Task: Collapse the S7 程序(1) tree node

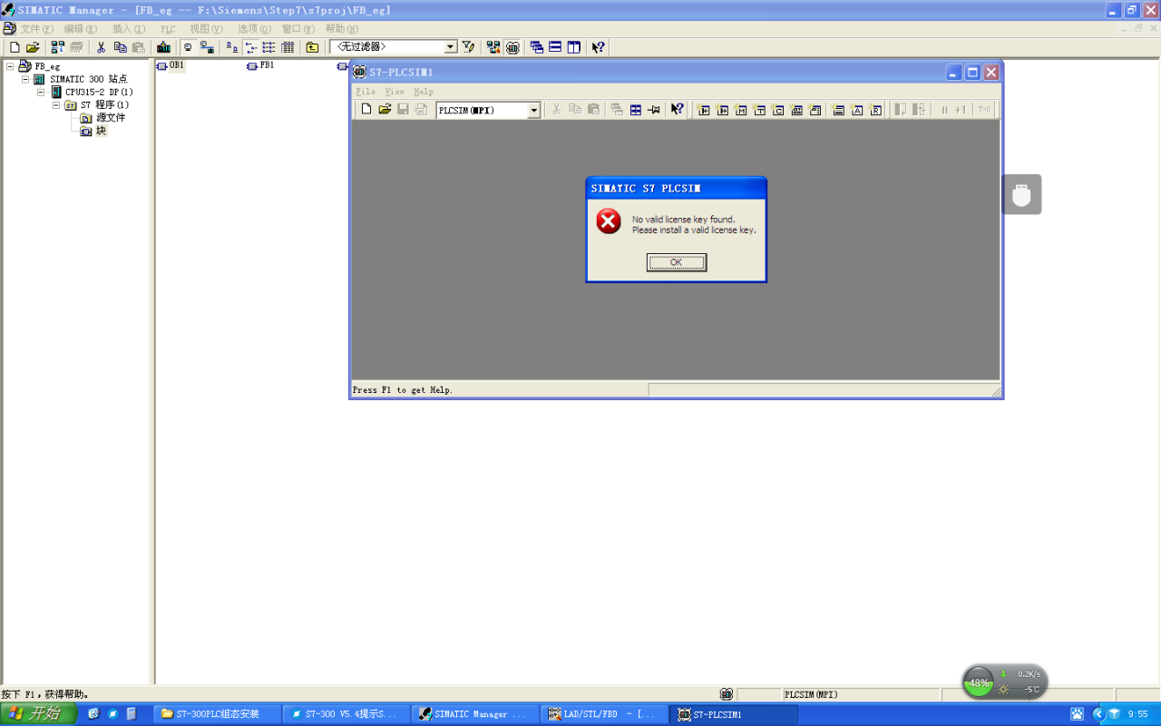Action: pos(56,105)
